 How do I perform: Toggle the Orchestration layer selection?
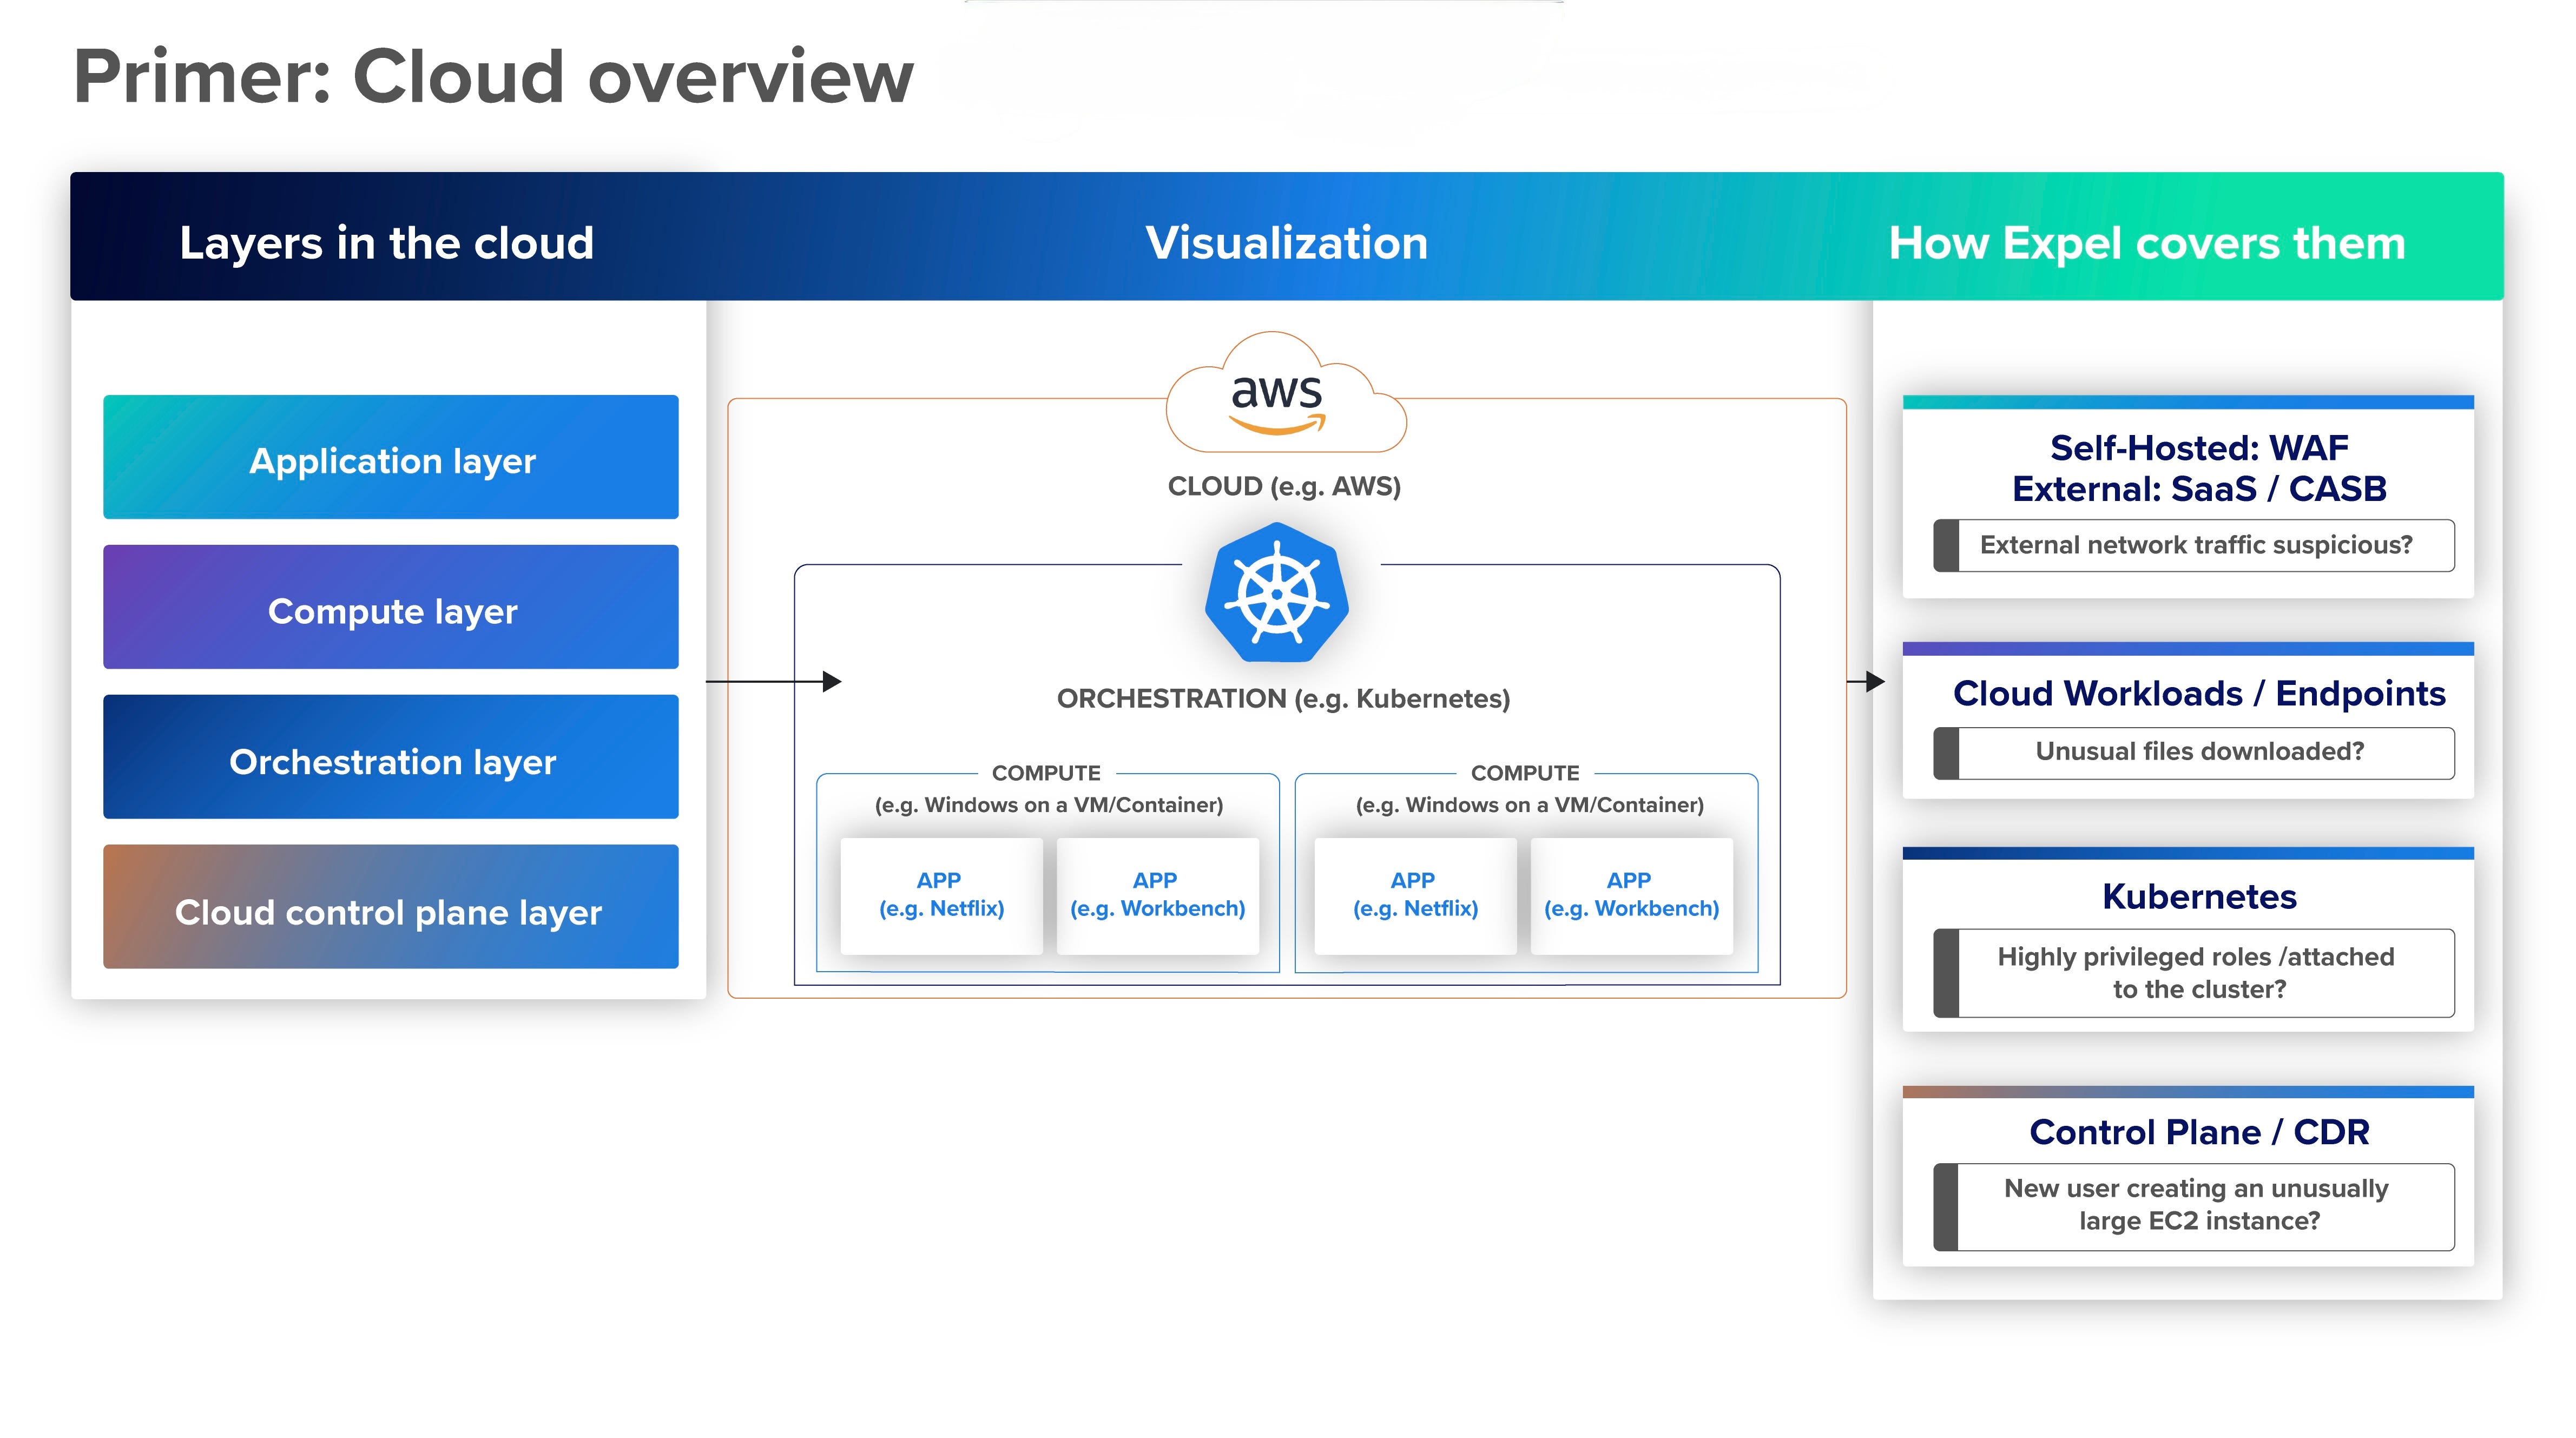pyautogui.click(x=391, y=761)
